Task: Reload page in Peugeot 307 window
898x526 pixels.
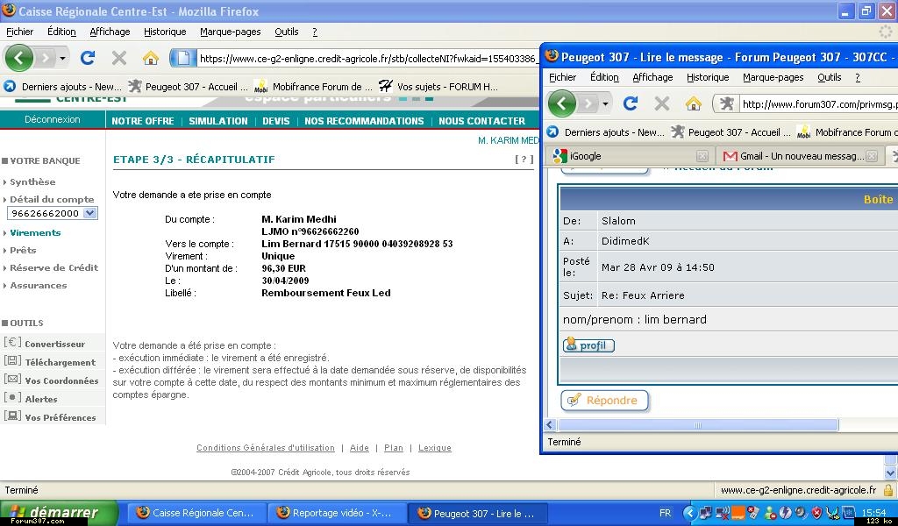Action: pos(630,103)
